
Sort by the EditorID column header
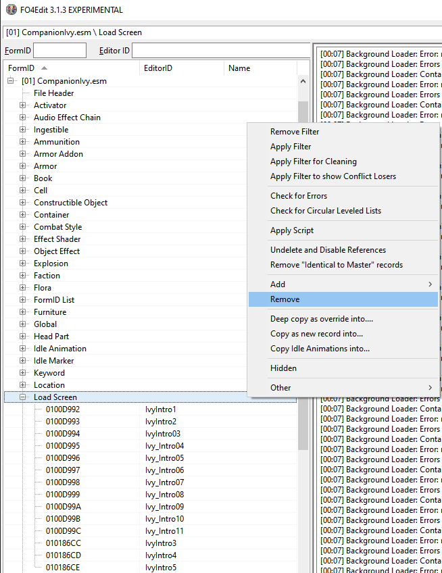[182, 68]
